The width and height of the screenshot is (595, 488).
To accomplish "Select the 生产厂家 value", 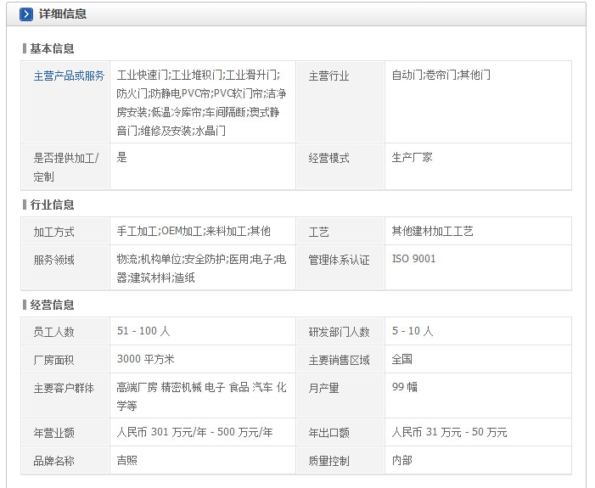I will (x=412, y=157).
